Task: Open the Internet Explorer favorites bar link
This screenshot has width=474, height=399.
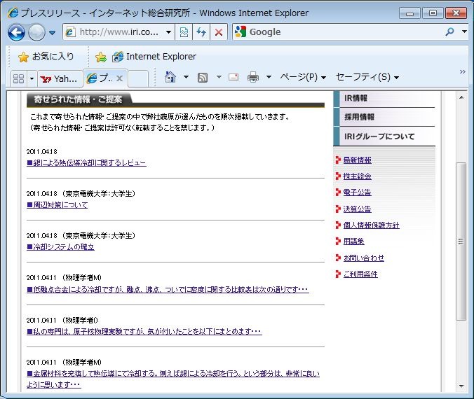Action: click(x=154, y=57)
